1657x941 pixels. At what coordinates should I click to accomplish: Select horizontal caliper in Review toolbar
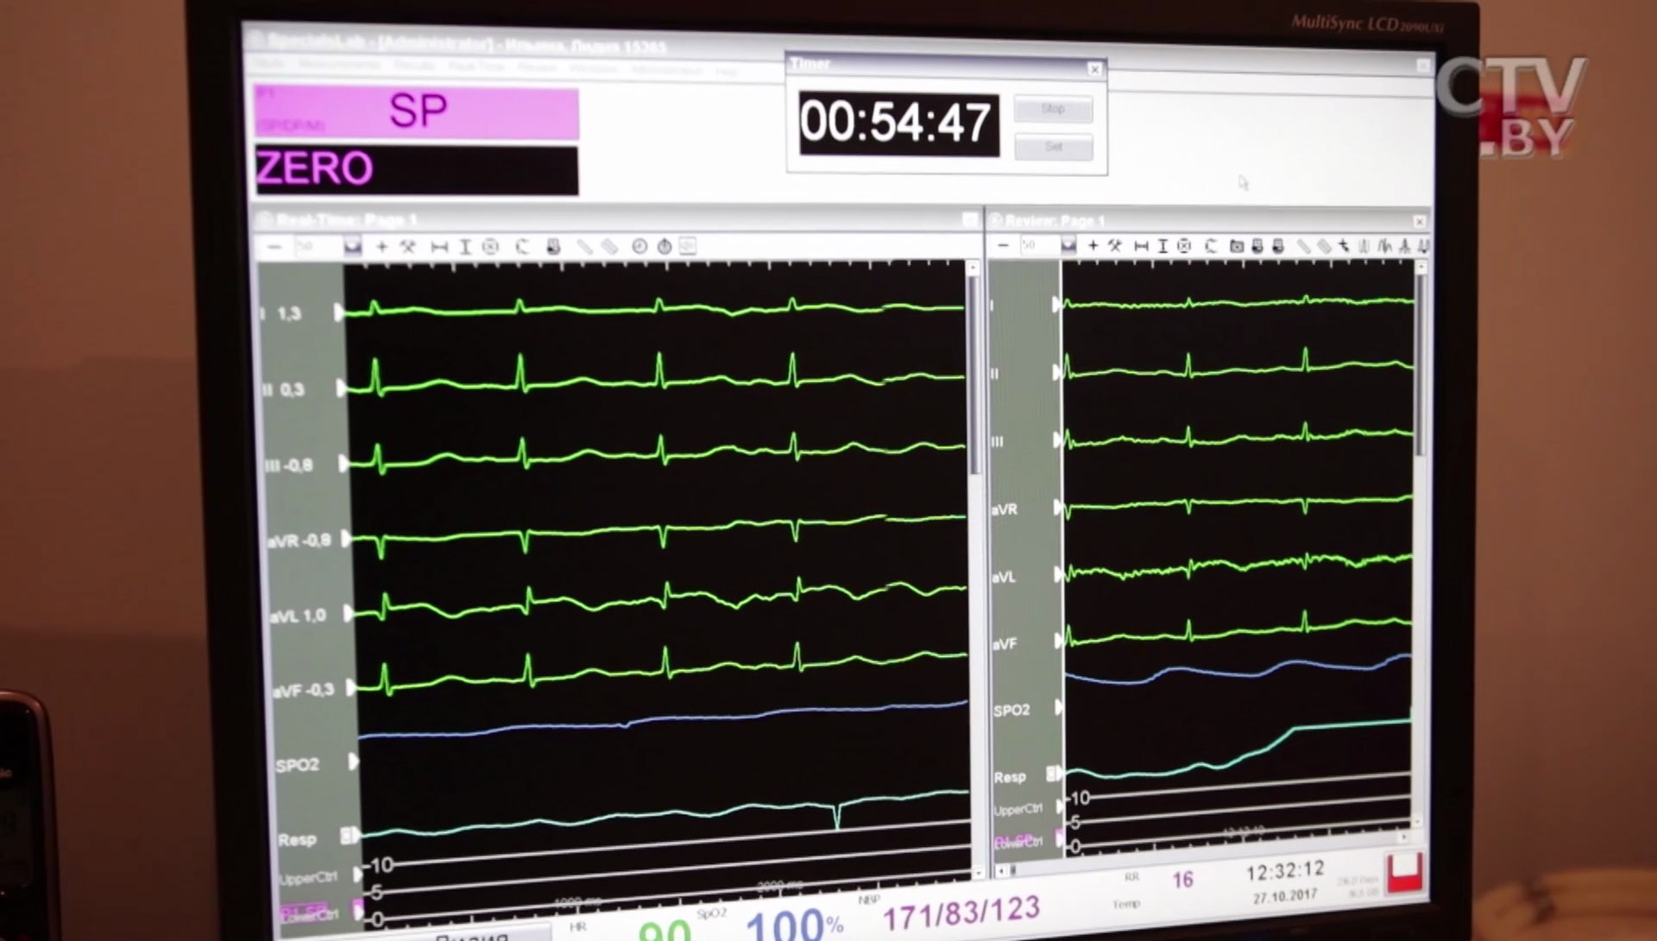tap(1141, 246)
